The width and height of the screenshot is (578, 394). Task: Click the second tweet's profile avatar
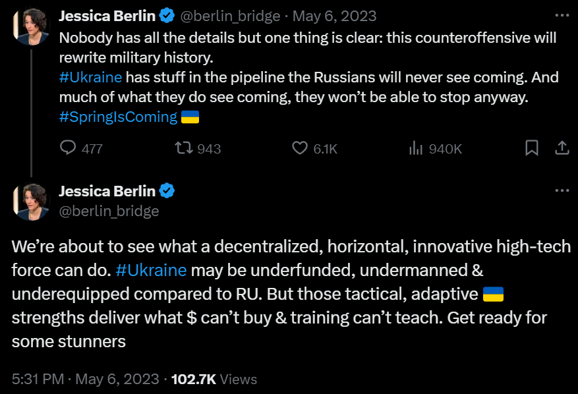30,202
